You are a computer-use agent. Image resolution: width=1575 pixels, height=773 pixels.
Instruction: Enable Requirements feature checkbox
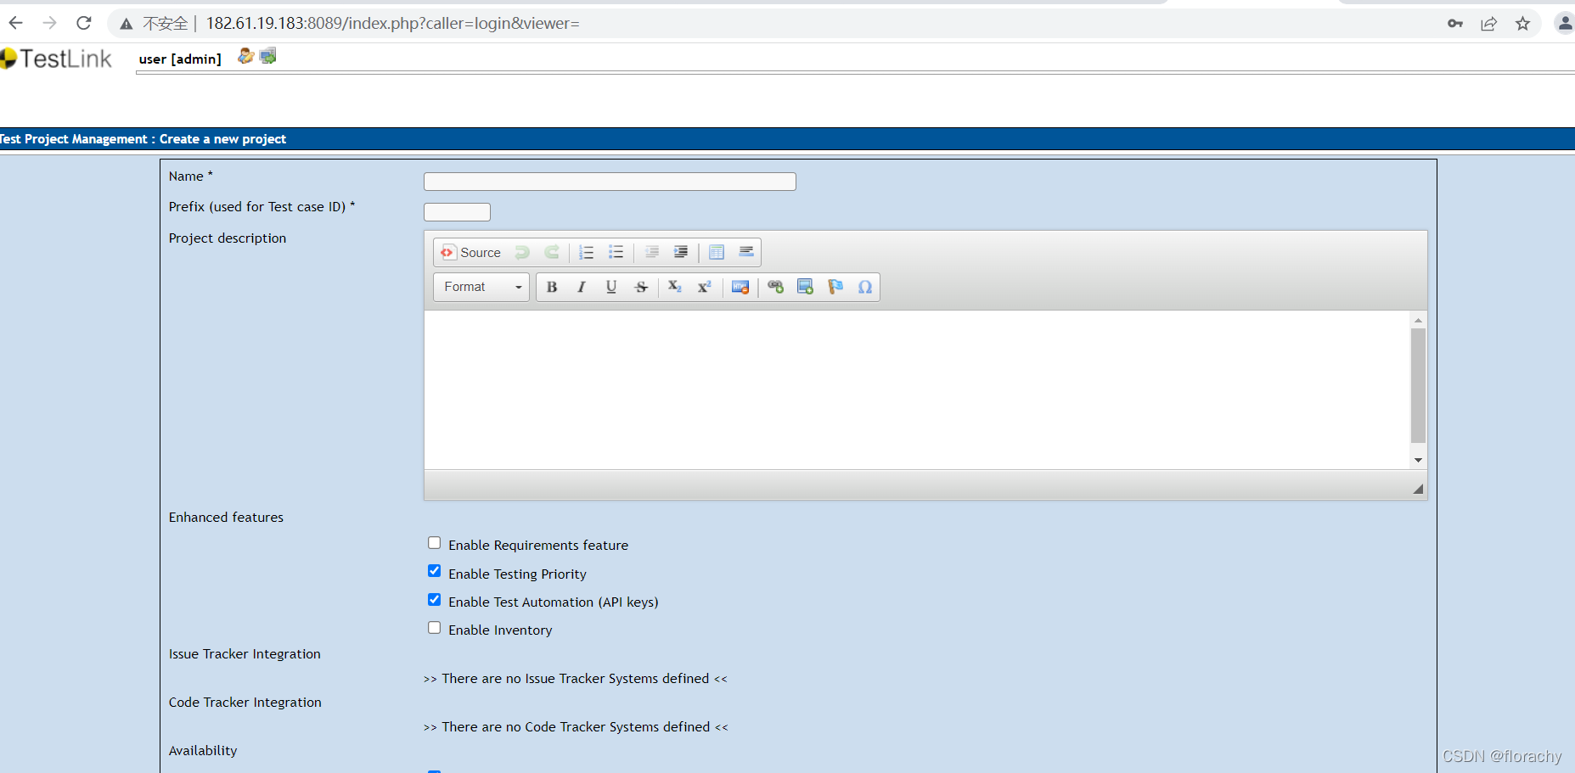(x=435, y=543)
